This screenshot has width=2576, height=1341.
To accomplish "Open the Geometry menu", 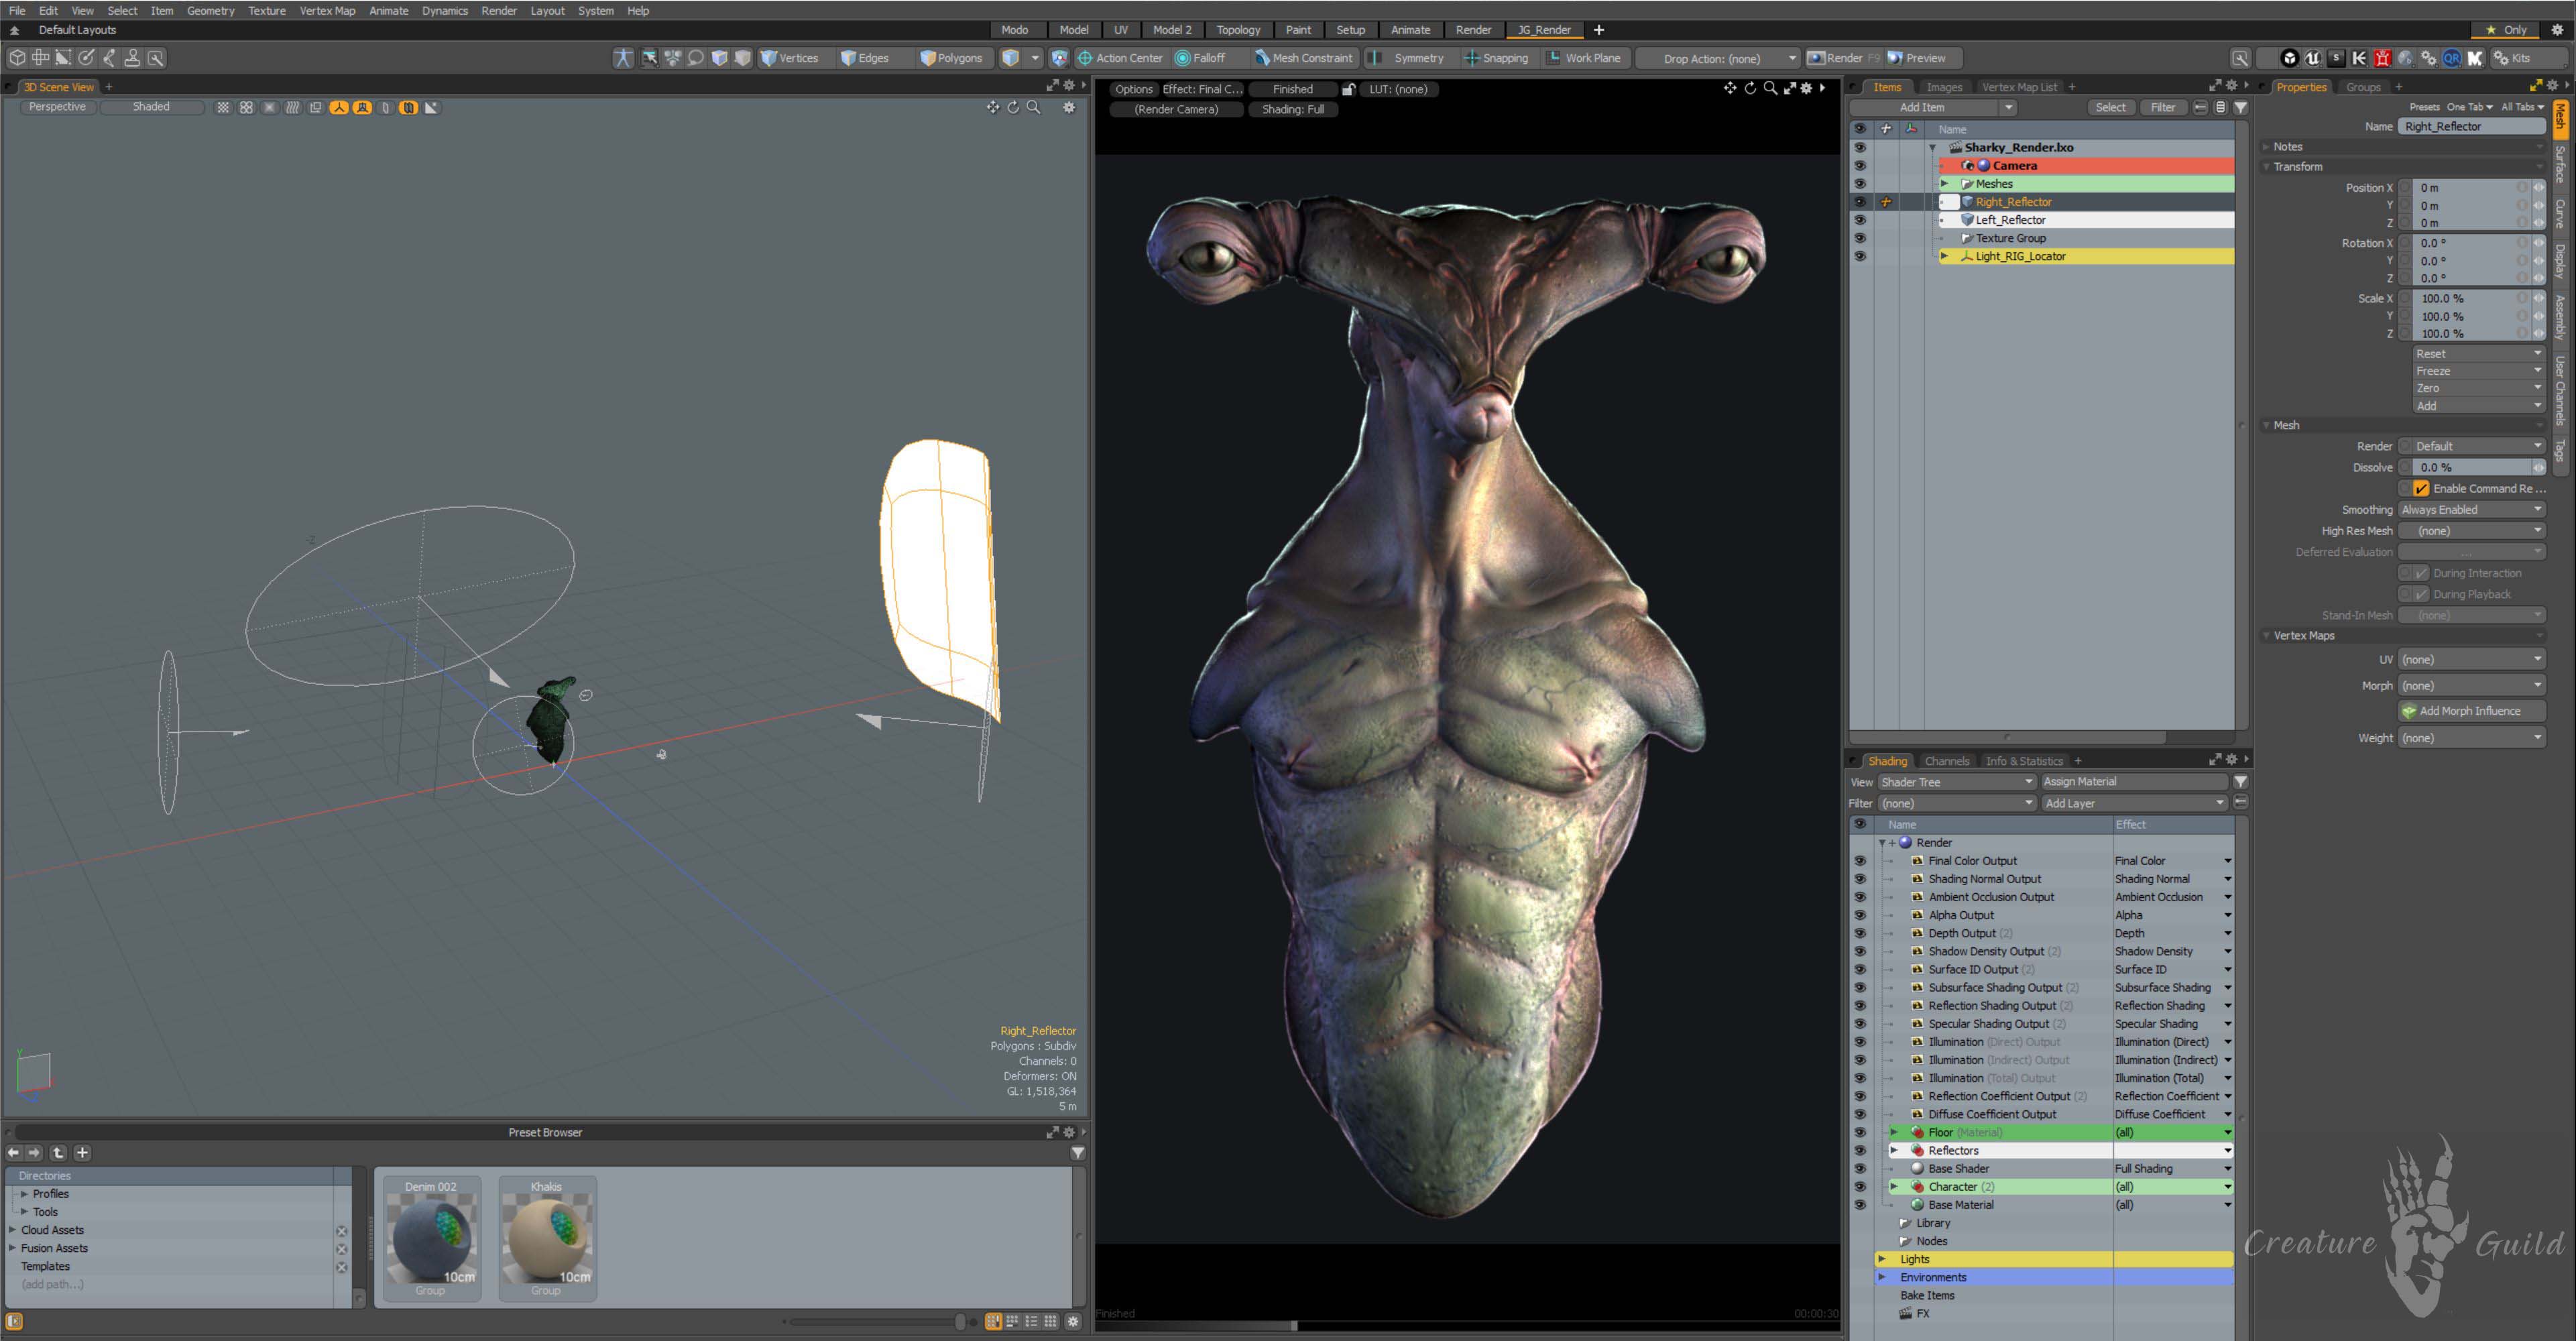I will [210, 10].
